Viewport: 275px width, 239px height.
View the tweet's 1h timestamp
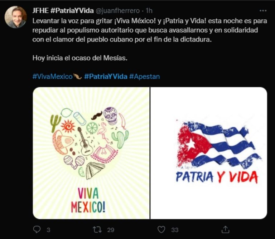pos(149,11)
